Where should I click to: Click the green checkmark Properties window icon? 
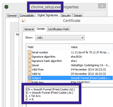pos(6,7)
